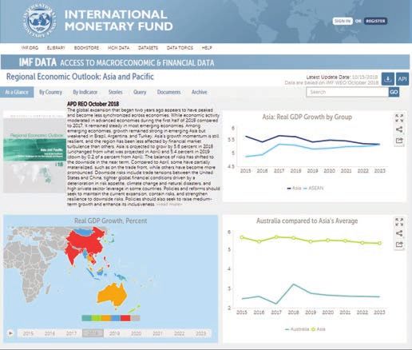Open the HELP menu item
Image resolution: width=412 pixels, height=350 pixels.
click(x=207, y=48)
